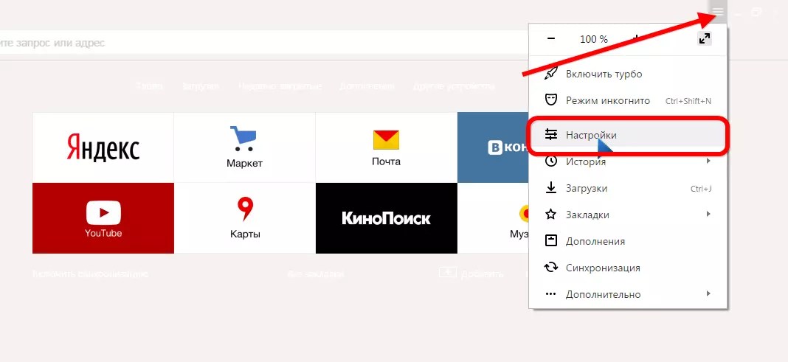This screenshot has width=788, height=362.
Task: Enter fullscreen mode via expand arrows icon
Action: pyautogui.click(x=705, y=38)
